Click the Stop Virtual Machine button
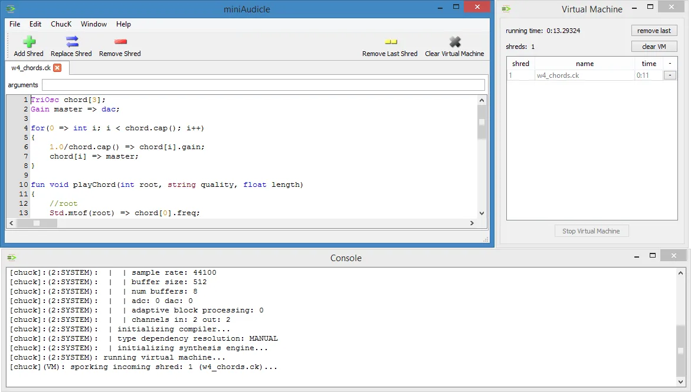The width and height of the screenshot is (691, 392). [x=591, y=230]
